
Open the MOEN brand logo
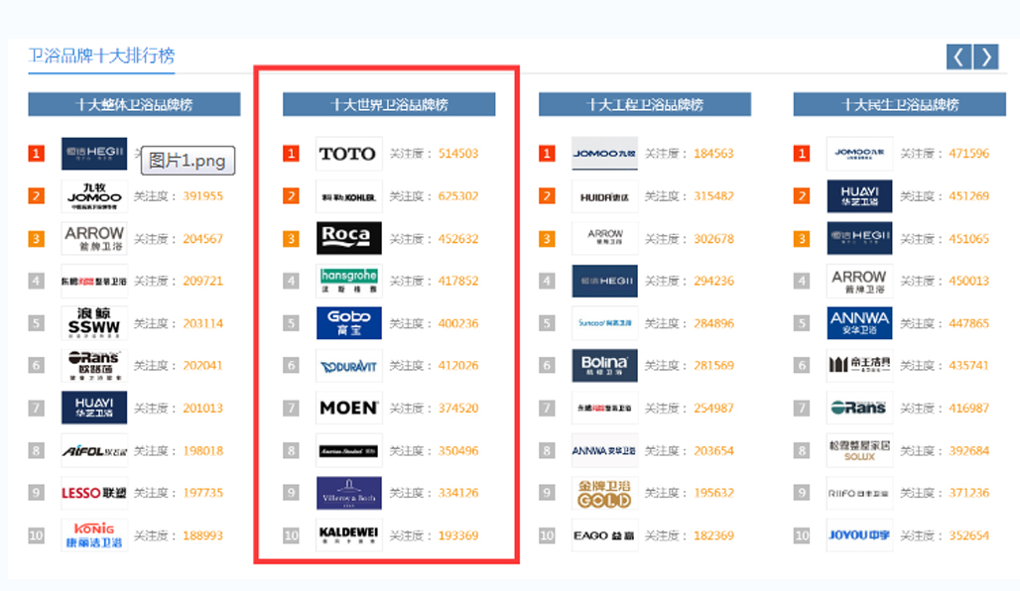[x=348, y=408]
